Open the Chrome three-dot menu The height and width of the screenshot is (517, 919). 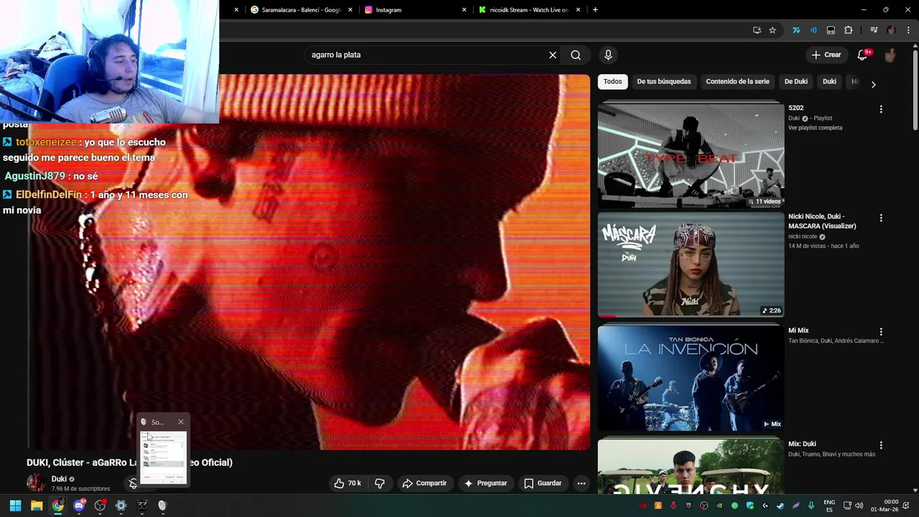pyautogui.click(x=909, y=30)
